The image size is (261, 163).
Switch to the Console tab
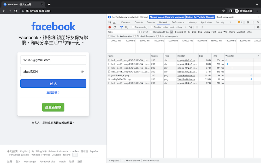tap(139, 22)
